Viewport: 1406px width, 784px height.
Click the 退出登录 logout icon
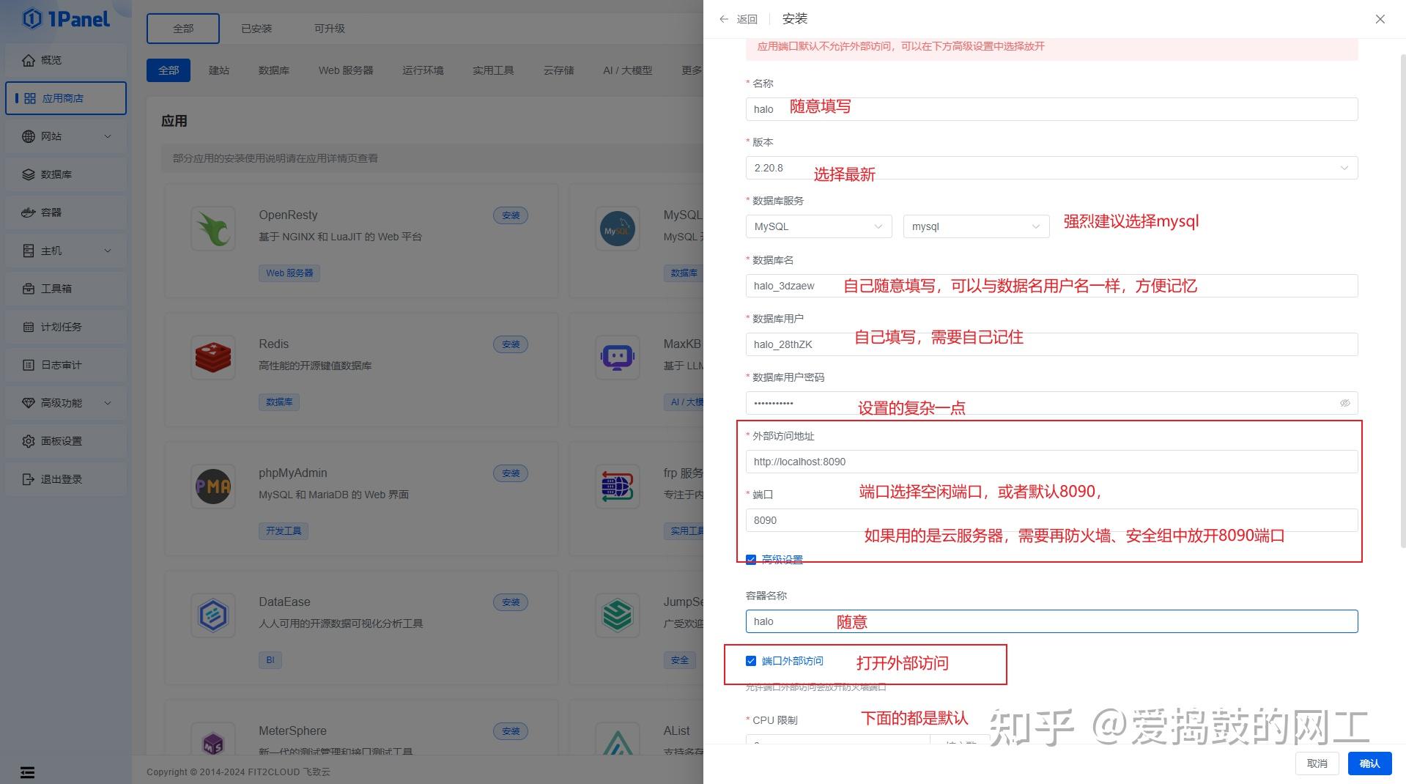click(x=29, y=479)
